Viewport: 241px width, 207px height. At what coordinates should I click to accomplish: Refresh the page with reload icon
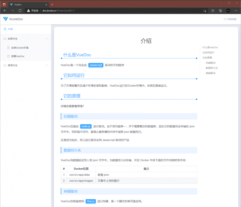click(20, 11)
